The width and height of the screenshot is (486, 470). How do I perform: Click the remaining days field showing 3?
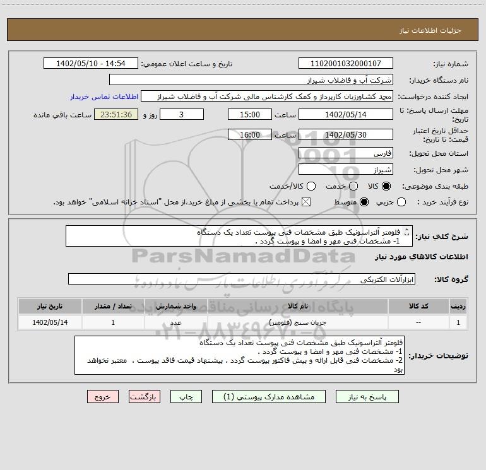(x=182, y=114)
